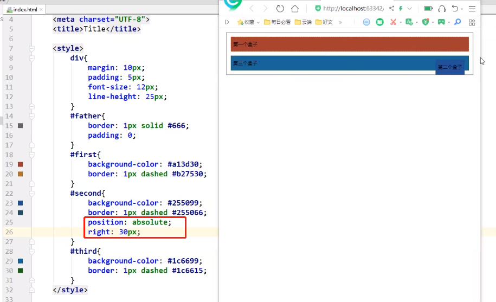Screen dimensions: 496x302
Task: Click the #1c6615 gutter swatch on line 30
Action: tap(20, 271)
